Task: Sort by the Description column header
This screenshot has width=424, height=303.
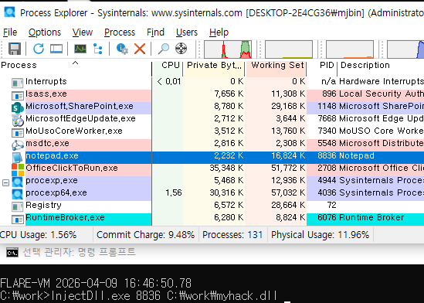Action: coord(381,65)
